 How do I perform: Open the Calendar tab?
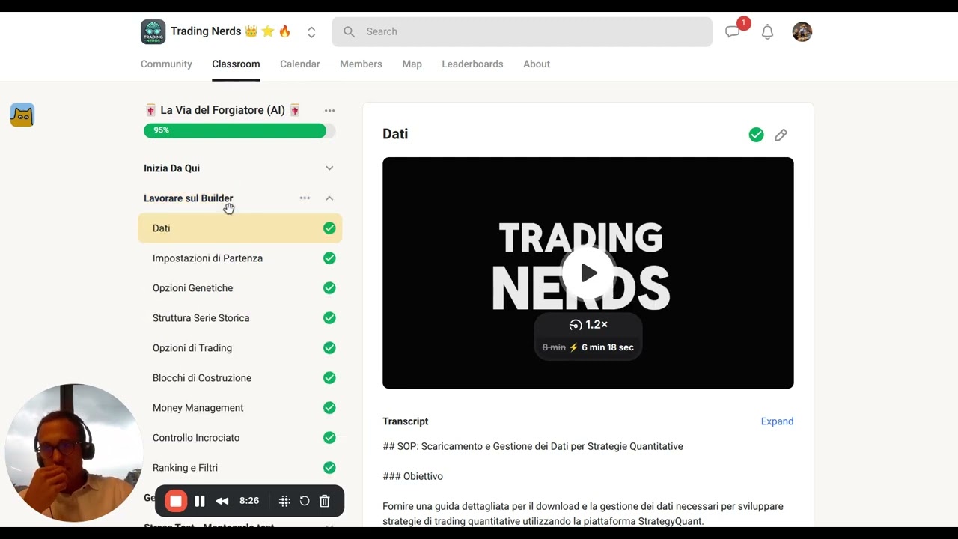click(300, 64)
